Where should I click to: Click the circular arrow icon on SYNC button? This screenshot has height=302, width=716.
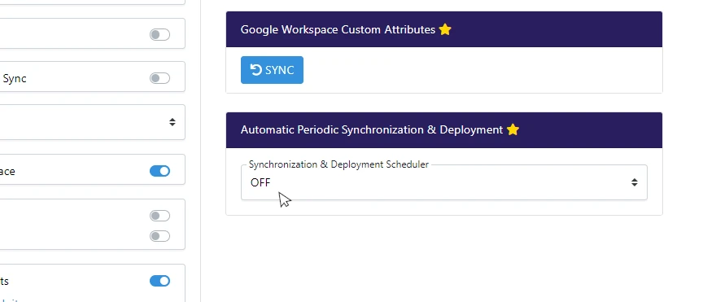point(256,70)
